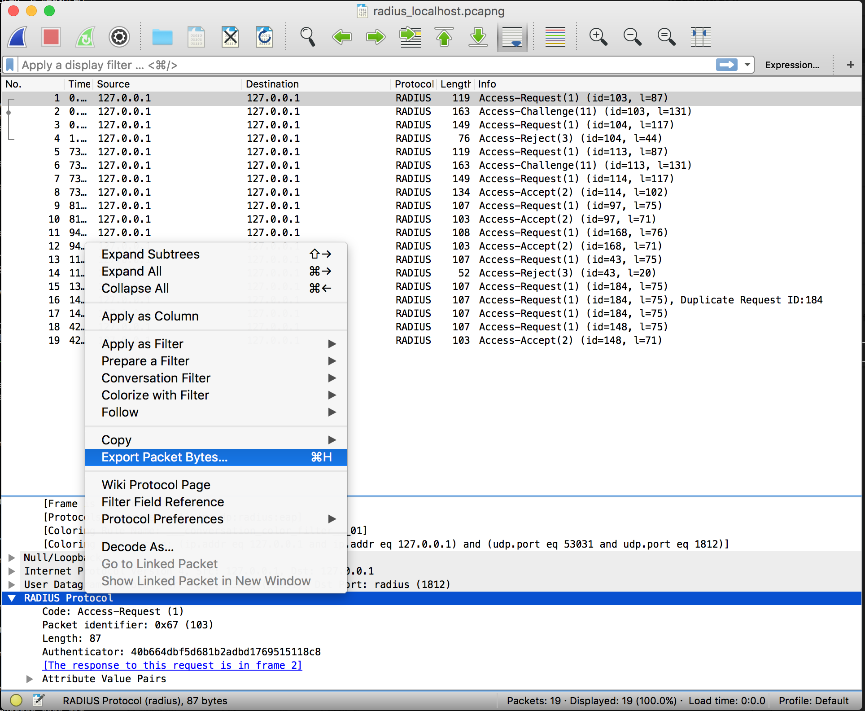Apply display filter arrow button

[727, 65]
